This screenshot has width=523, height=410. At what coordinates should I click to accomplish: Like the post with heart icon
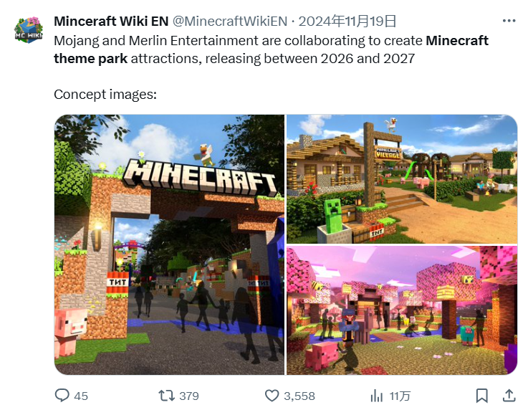point(272,396)
